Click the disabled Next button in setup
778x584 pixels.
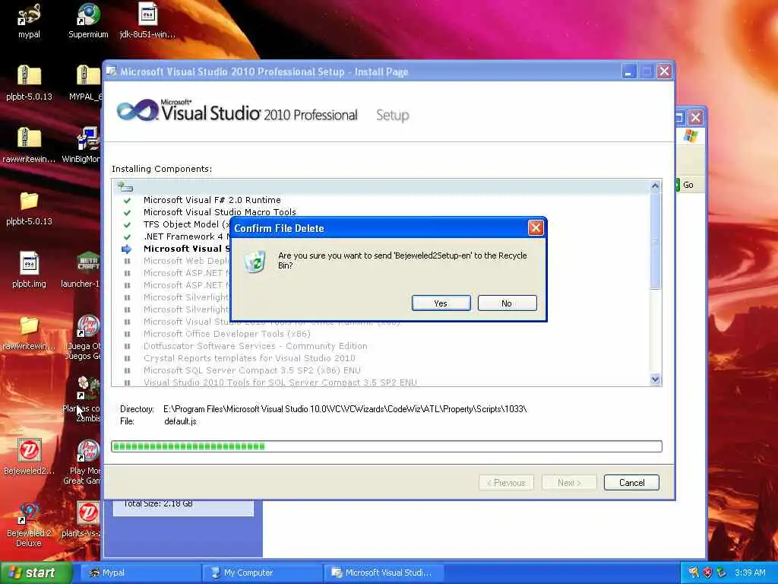point(568,482)
